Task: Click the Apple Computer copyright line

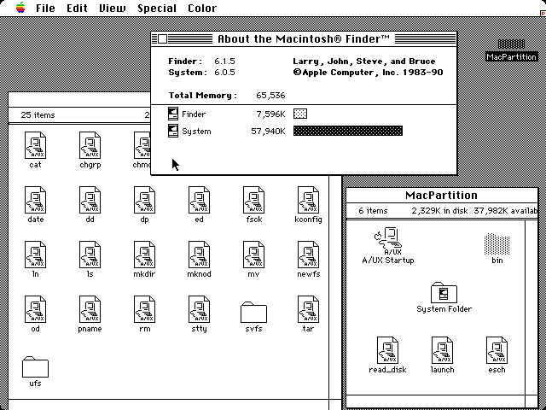Action: [368, 73]
